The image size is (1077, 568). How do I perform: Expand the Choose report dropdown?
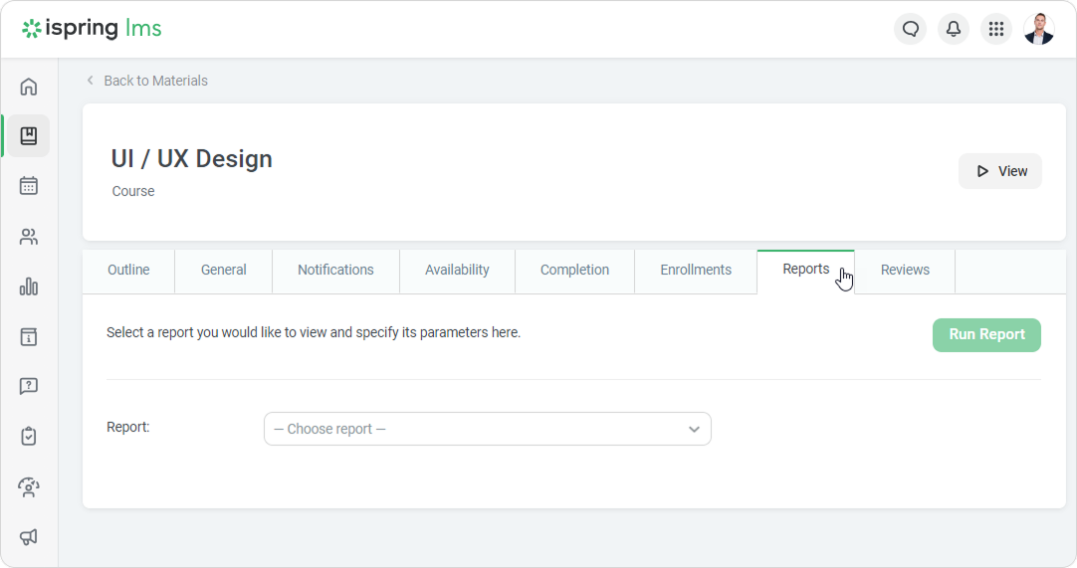(x=488, y=429)
